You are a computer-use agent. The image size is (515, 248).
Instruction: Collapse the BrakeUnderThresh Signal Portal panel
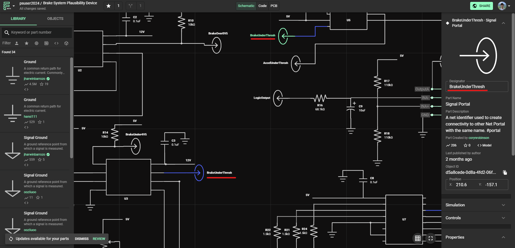tap(503, 23)
